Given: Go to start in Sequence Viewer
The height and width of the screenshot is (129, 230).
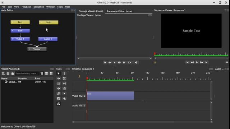Looking at the screenshot, I should point(188,62).
